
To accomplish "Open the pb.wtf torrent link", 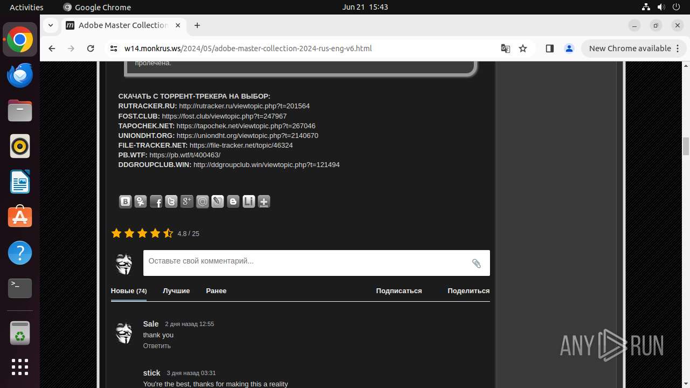I will coord(185,155).
